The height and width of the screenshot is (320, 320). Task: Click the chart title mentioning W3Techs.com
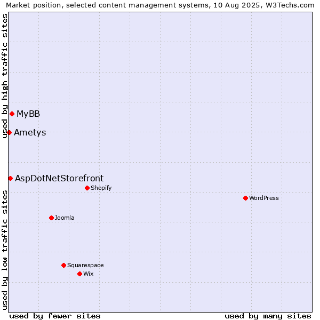(x=160, y=5)
